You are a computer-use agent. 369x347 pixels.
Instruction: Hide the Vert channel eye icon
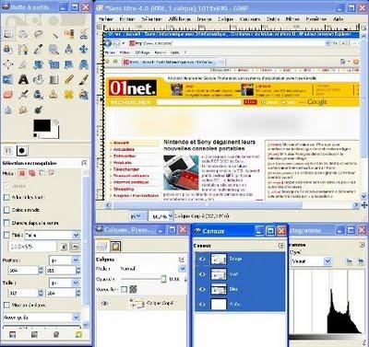[x=202, y=274]
